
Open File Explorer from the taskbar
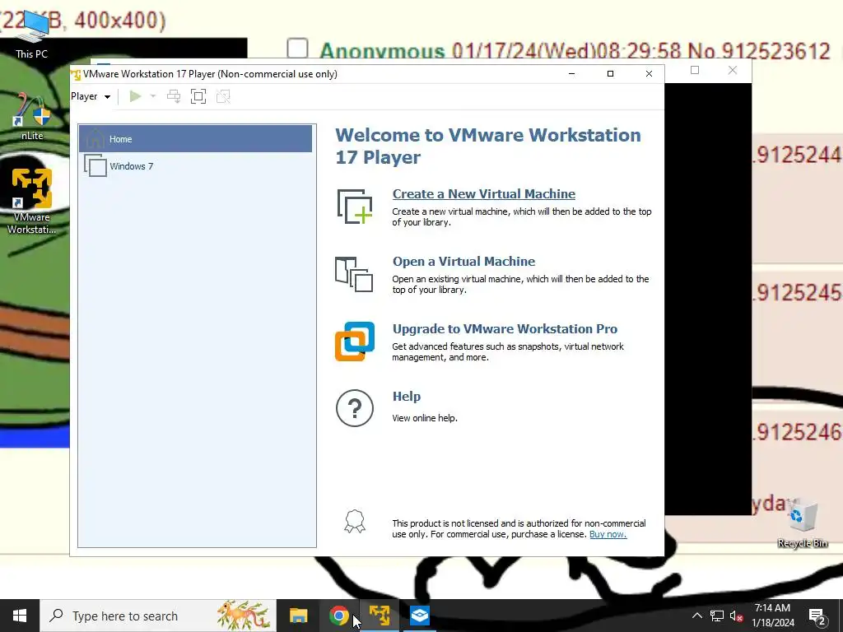[298, 616]
